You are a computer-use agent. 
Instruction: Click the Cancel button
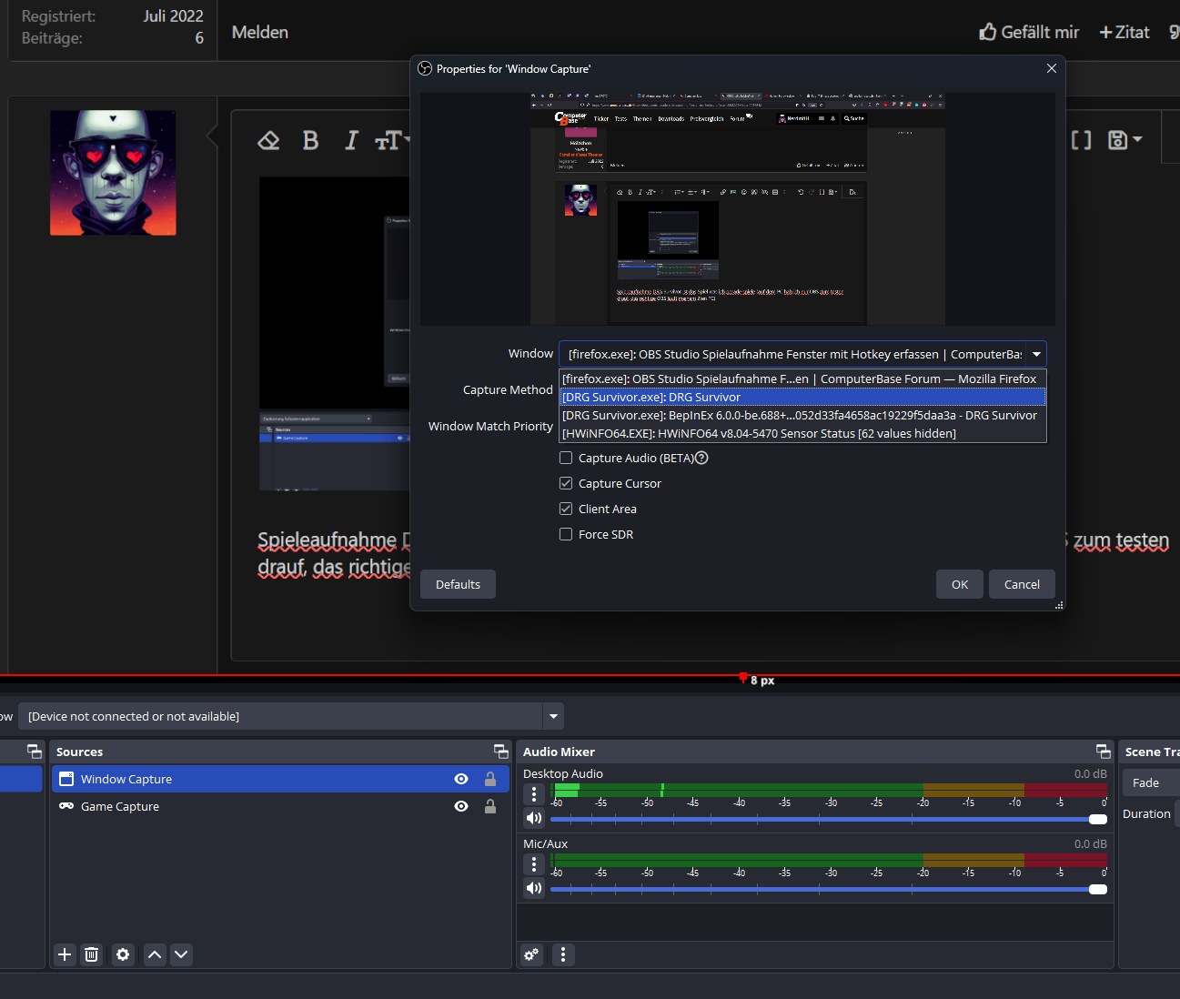pos(1022,584)
